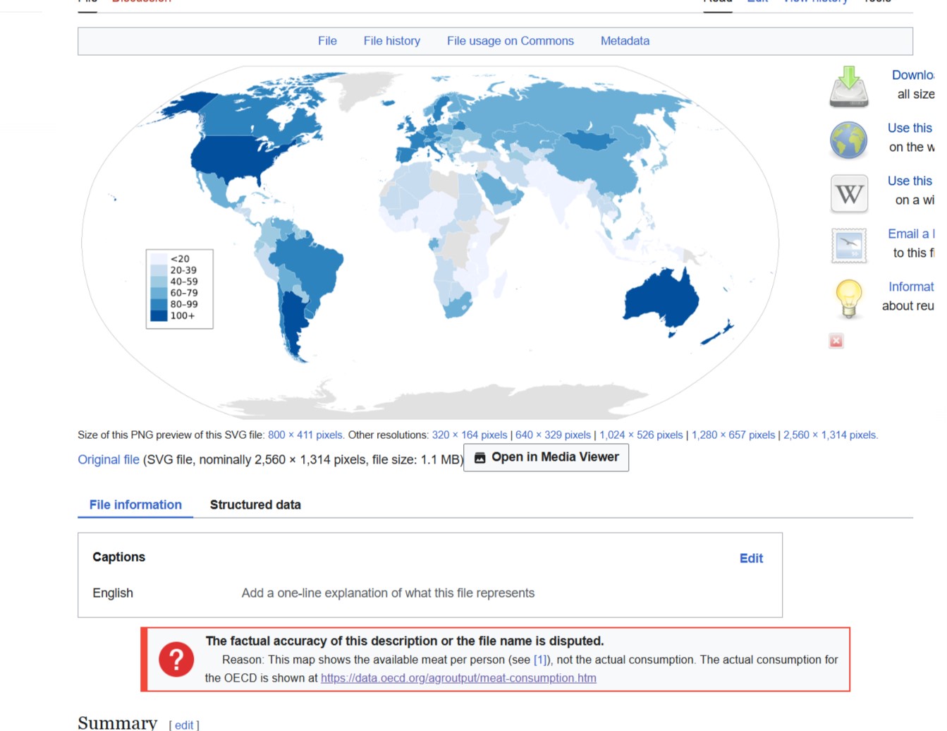This screenshot has height=731, width=947.
Task: Click the email stamp icon
Action: (849, 246)
